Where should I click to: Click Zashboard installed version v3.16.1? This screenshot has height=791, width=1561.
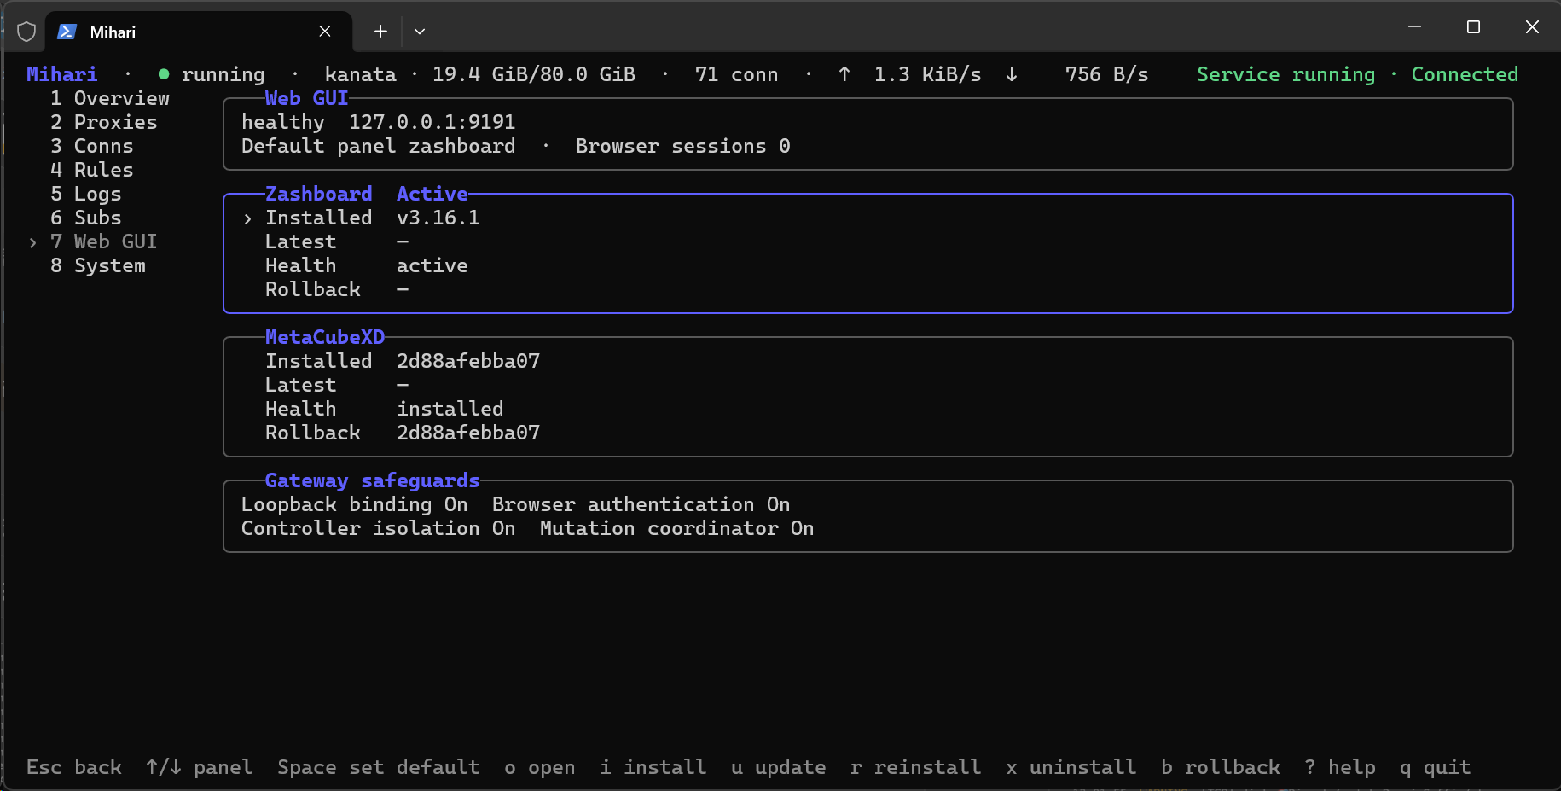pos(438,218)
